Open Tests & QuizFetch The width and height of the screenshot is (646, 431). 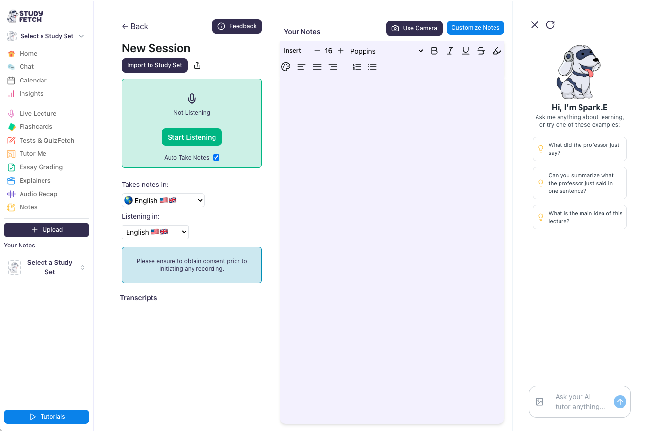46,140
